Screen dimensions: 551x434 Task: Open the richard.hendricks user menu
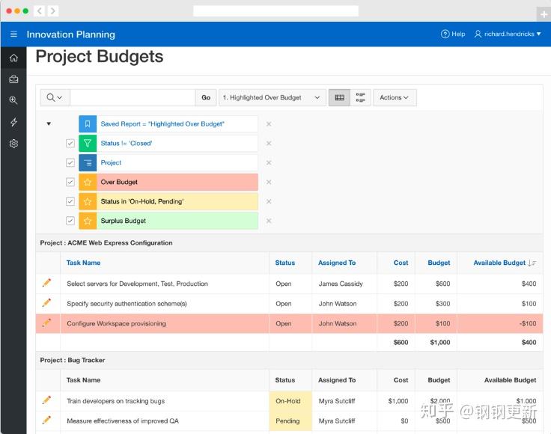pos(508,34)
